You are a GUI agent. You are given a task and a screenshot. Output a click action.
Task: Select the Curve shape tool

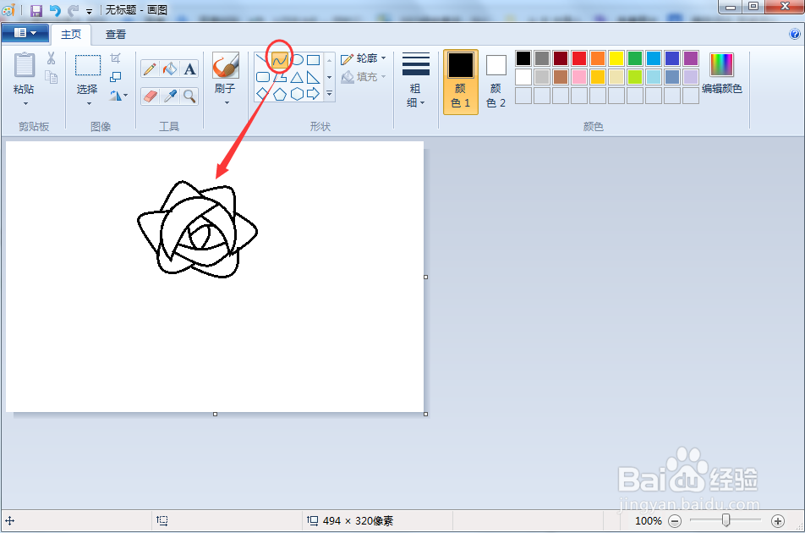(x=279, y=59)
